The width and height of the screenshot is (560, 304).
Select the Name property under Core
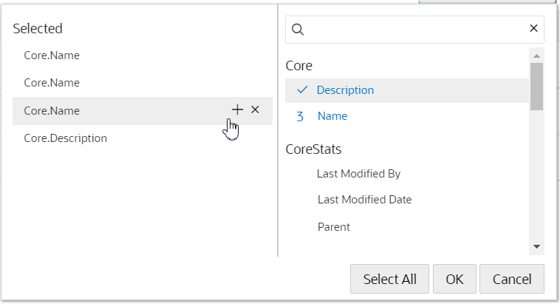pos(332,116)
